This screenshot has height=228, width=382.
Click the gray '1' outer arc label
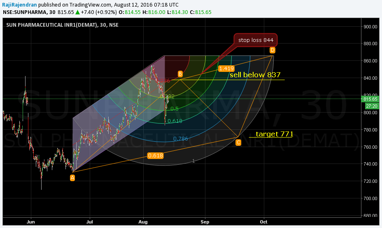tap(193, 161)
